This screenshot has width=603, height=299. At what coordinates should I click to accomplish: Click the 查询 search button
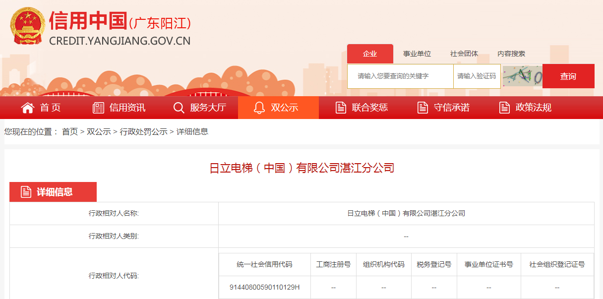tap(568, 76)
